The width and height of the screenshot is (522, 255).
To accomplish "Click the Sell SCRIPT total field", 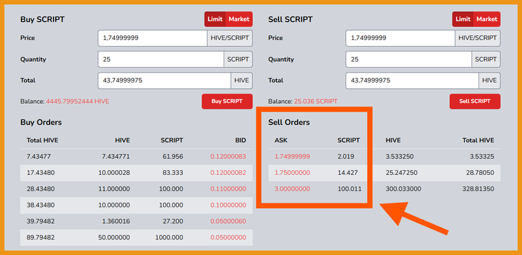I will pos(412,81).
